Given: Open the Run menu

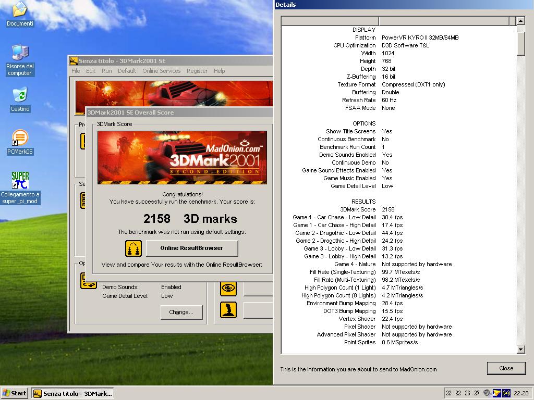Looking at the screenshot, I should (x=106, y=71).
